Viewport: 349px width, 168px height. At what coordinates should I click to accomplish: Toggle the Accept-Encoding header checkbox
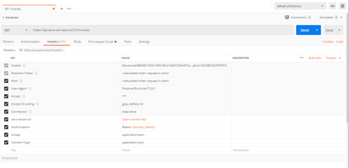tap(6, 104)
